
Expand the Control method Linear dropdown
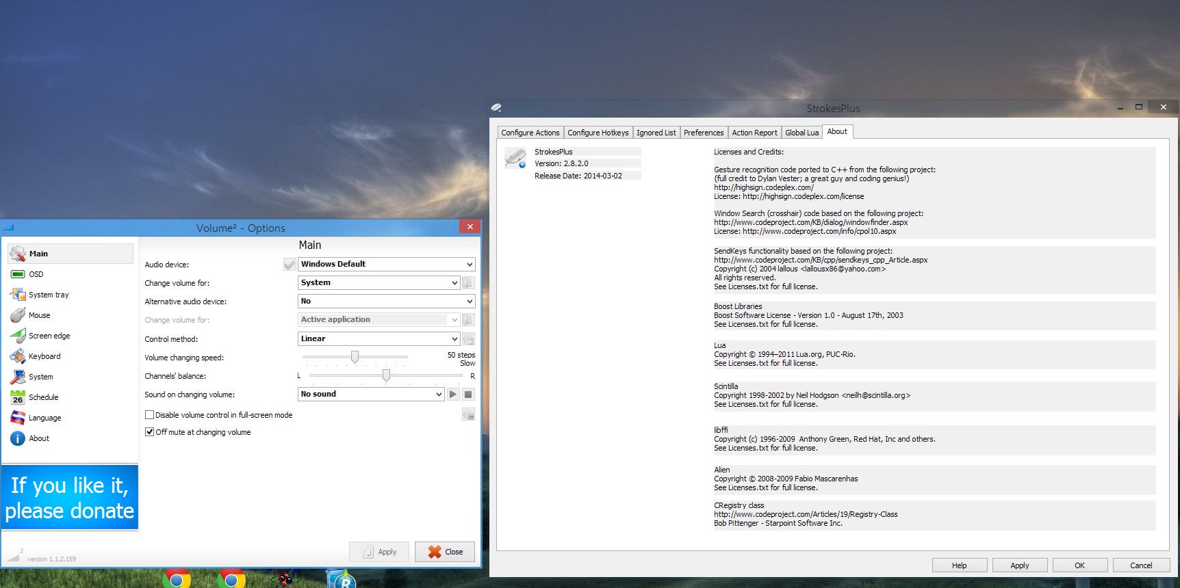[x=379, y=338]
